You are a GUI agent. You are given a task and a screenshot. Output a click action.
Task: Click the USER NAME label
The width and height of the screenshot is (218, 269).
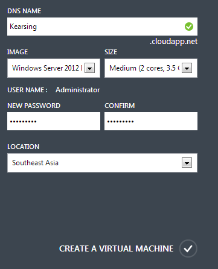click(27, 90)
